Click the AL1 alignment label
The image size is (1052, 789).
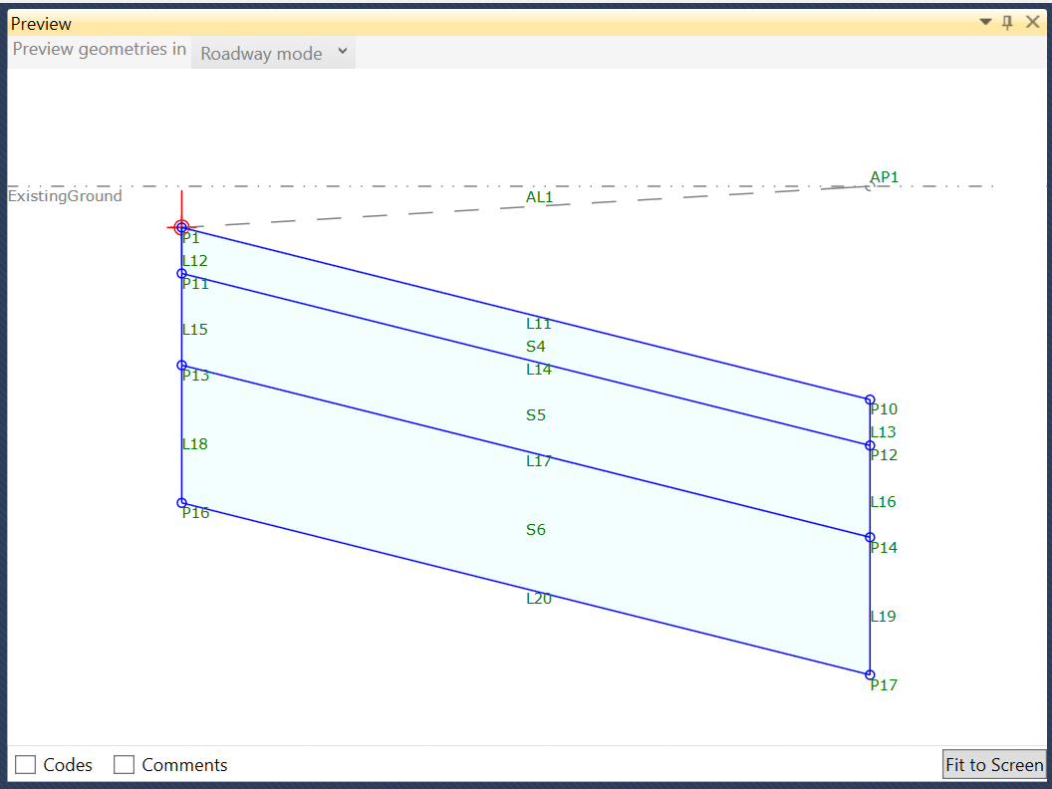pyautogui.click(x=539, y=196)
